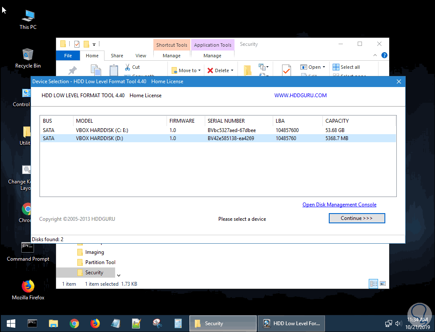Visit the WWW.HDDGURU.COM link
Viewport: 435px width, 332px height.
point(300,96)
